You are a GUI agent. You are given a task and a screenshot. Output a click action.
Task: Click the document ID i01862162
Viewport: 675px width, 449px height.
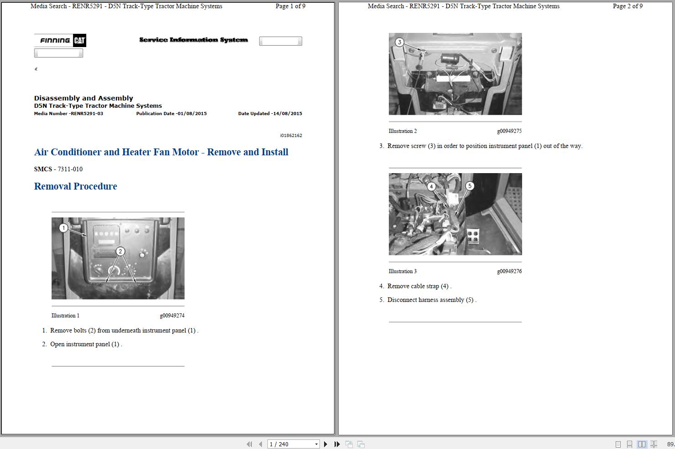point(291,136)
